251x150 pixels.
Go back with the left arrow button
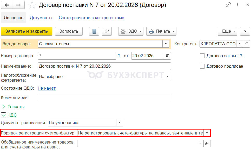7,5
